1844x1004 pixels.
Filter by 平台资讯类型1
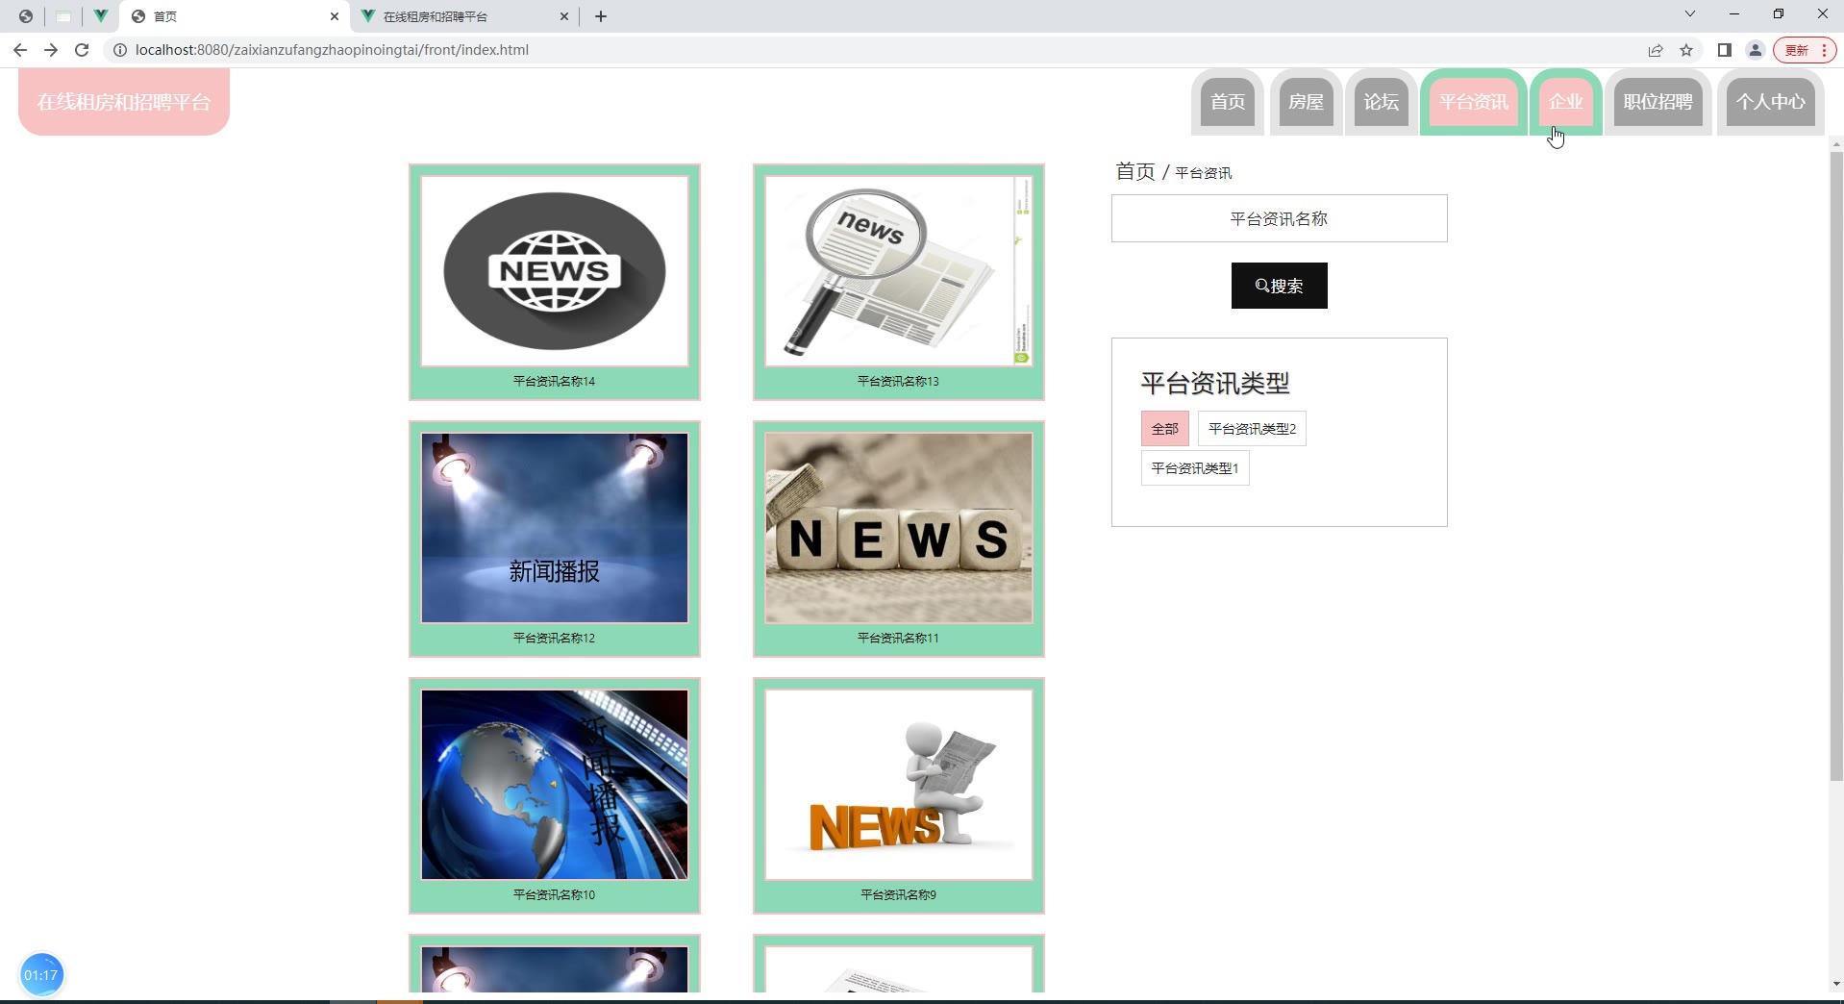(x=1195, y=468)
